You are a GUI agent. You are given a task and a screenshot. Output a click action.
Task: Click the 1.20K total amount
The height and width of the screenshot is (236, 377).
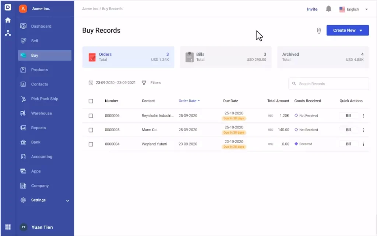pos(285,116)
